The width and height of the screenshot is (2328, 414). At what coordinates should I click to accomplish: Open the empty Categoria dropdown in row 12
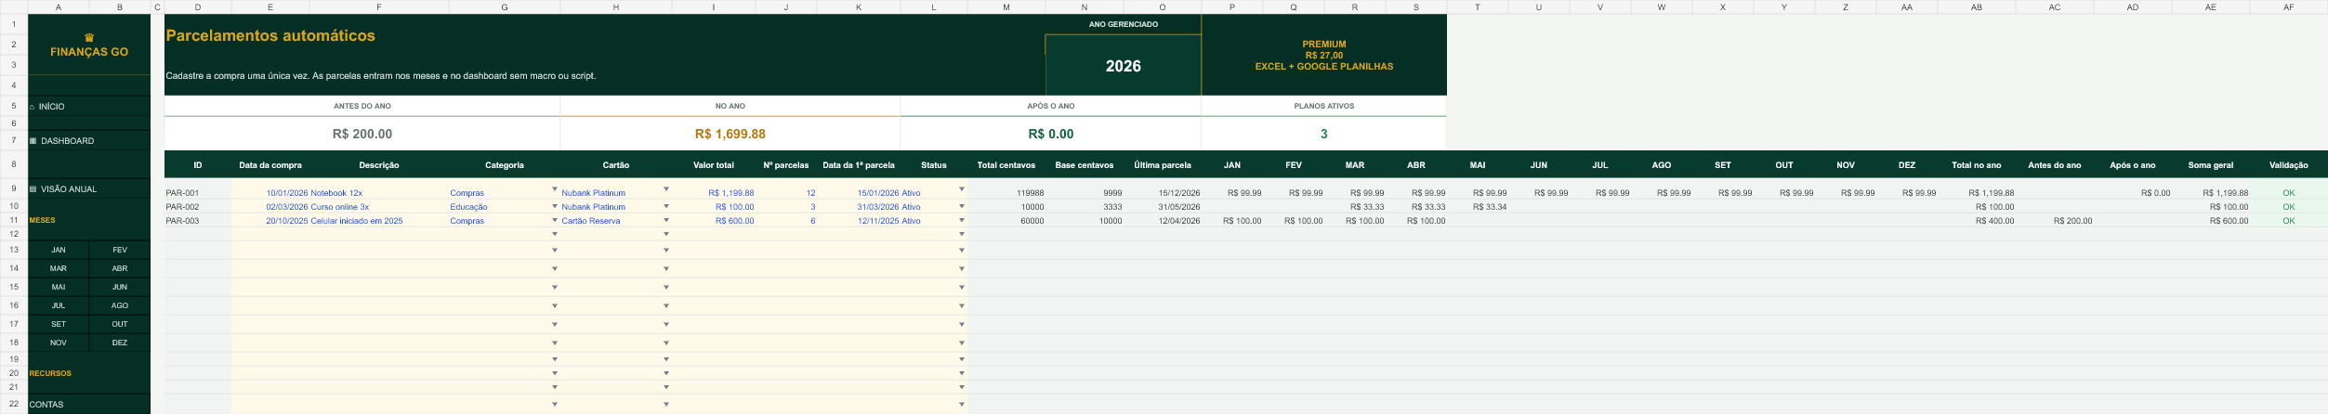555,234
